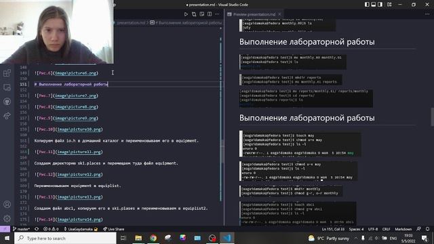Change end of line sequence CRLF
Image resolution: width=434 pixels, height=244 pixels.
(386, 229)
